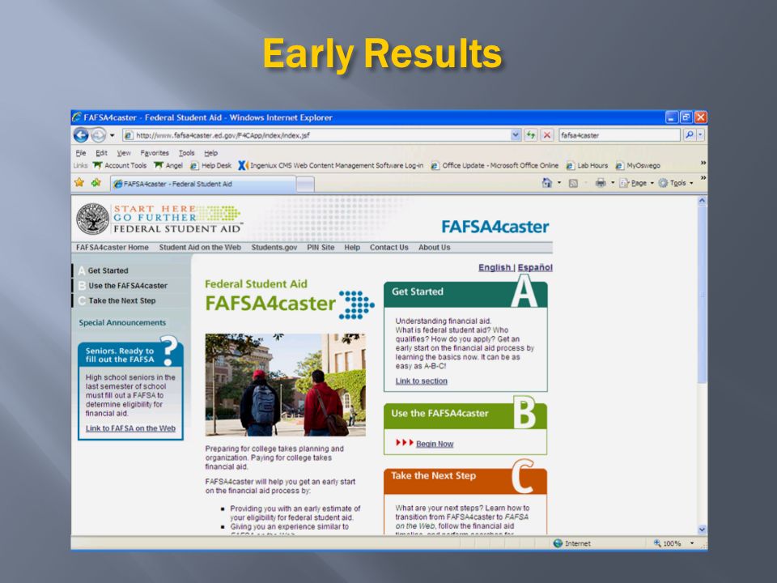
Task: Click the Federal Student Aid seal logo
Action: pos(92,219)
